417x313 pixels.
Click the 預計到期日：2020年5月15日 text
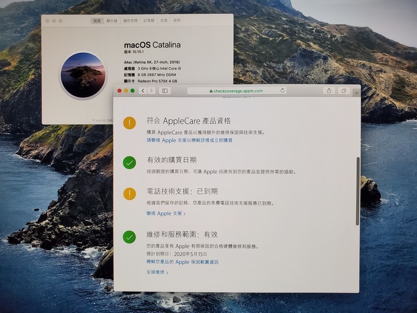[x=177, y=254]
